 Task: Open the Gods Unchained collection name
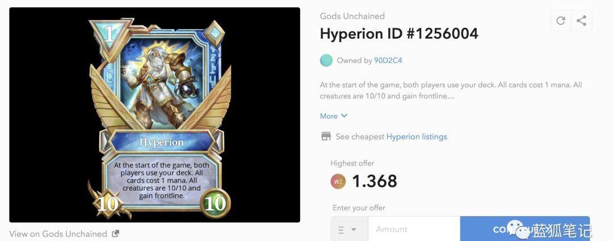tap(352, 16)
